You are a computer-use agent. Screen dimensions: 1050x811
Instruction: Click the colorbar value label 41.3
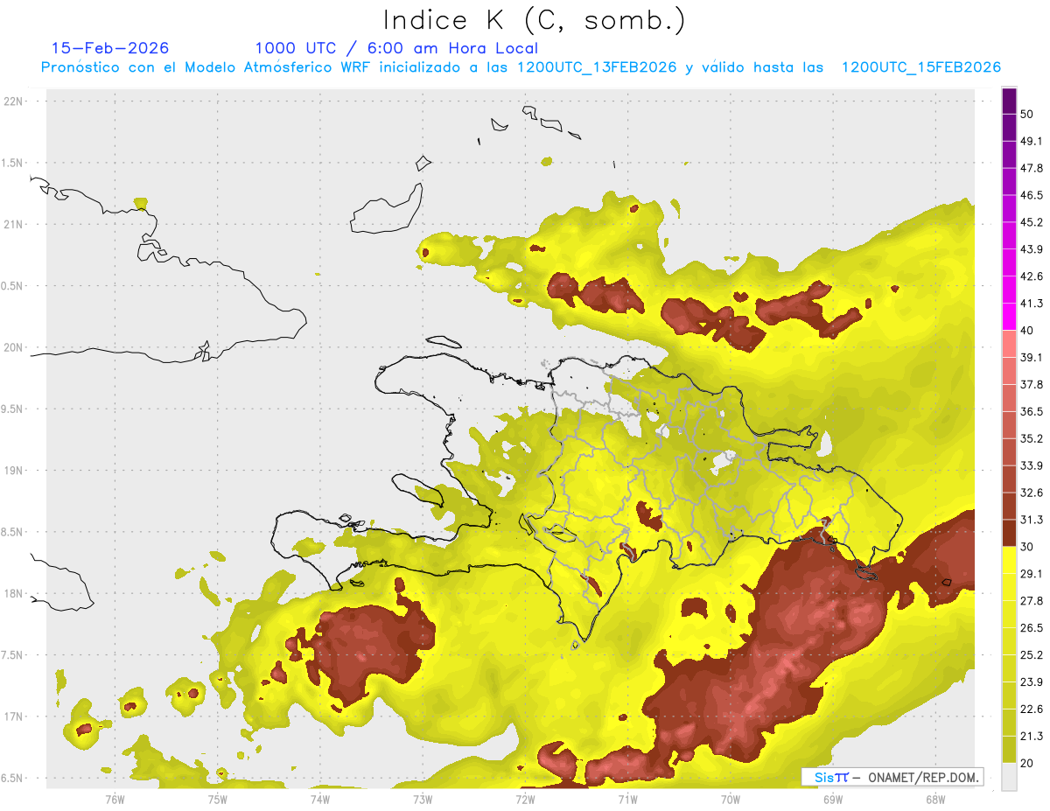click(1031, 304)
